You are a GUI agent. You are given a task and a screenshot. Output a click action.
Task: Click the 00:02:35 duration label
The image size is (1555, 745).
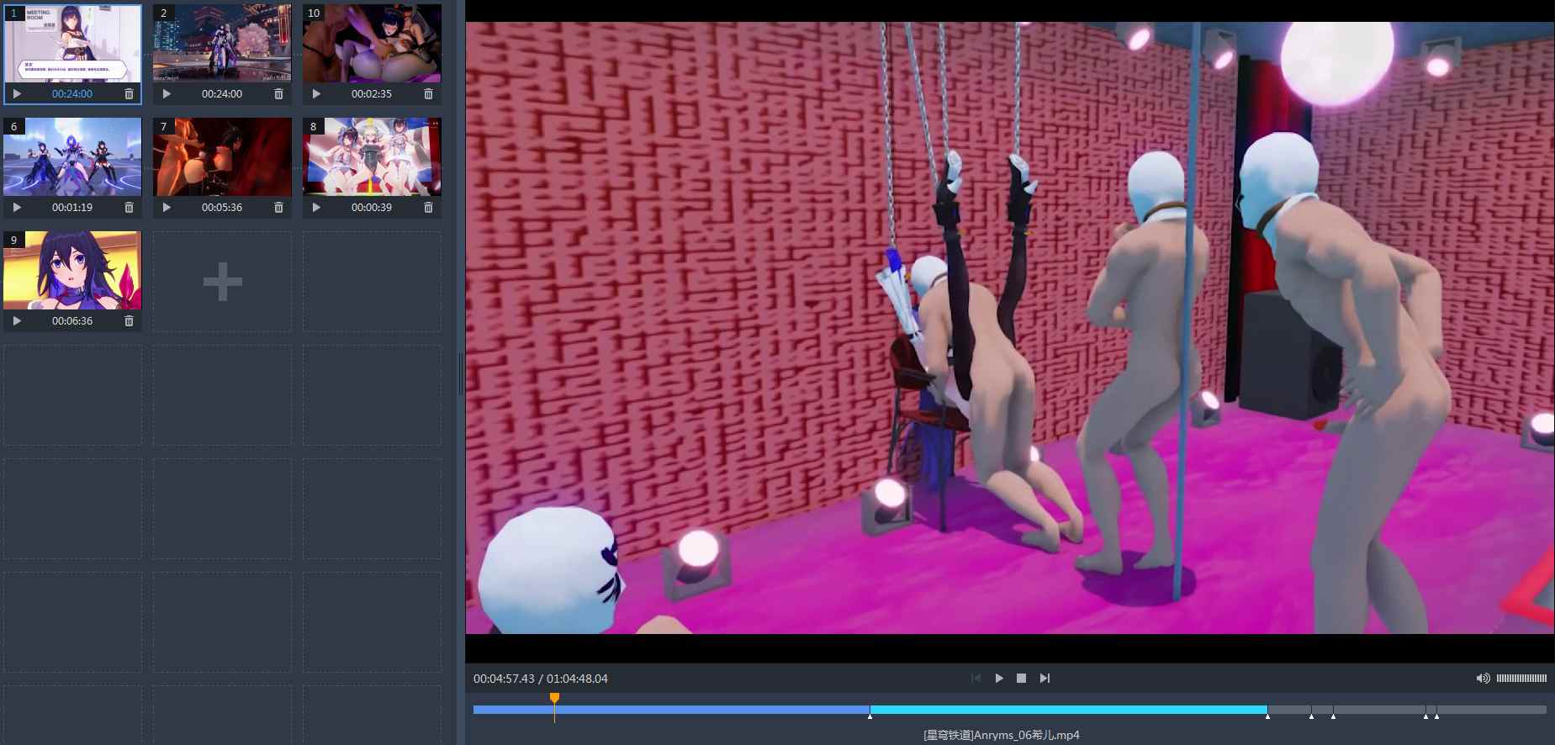pos(372,94)
